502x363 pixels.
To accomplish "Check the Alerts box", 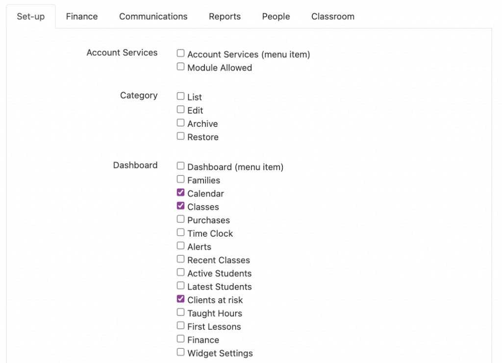I will point(180,245).
